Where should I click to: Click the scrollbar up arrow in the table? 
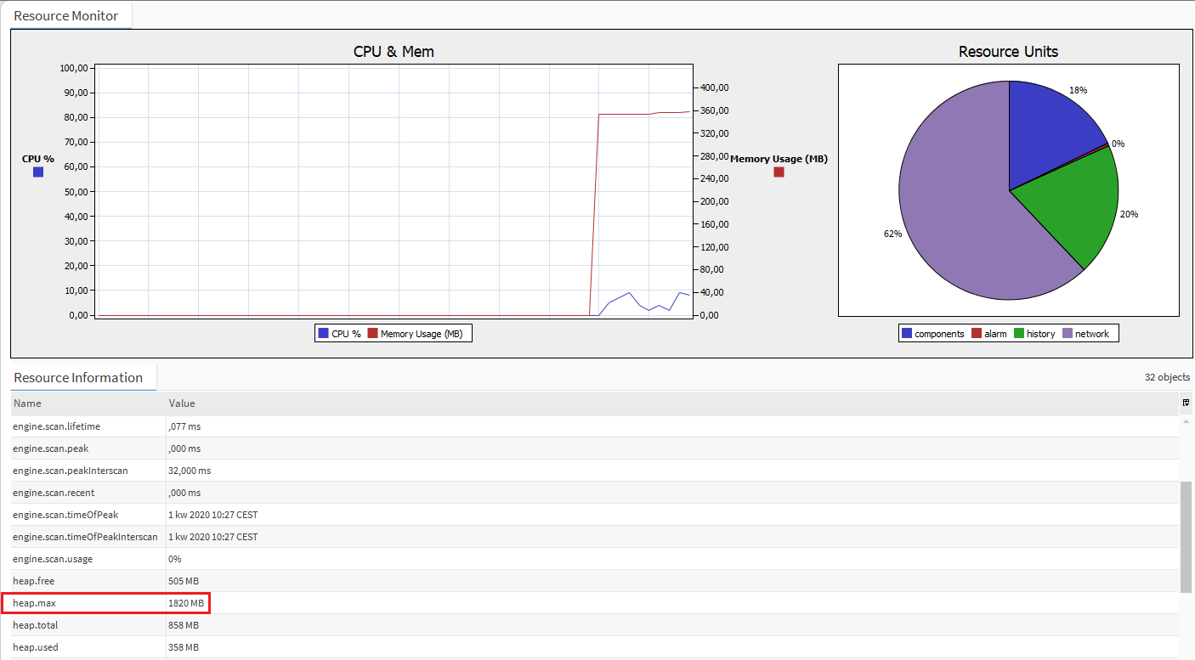(x=1186, y=421)
